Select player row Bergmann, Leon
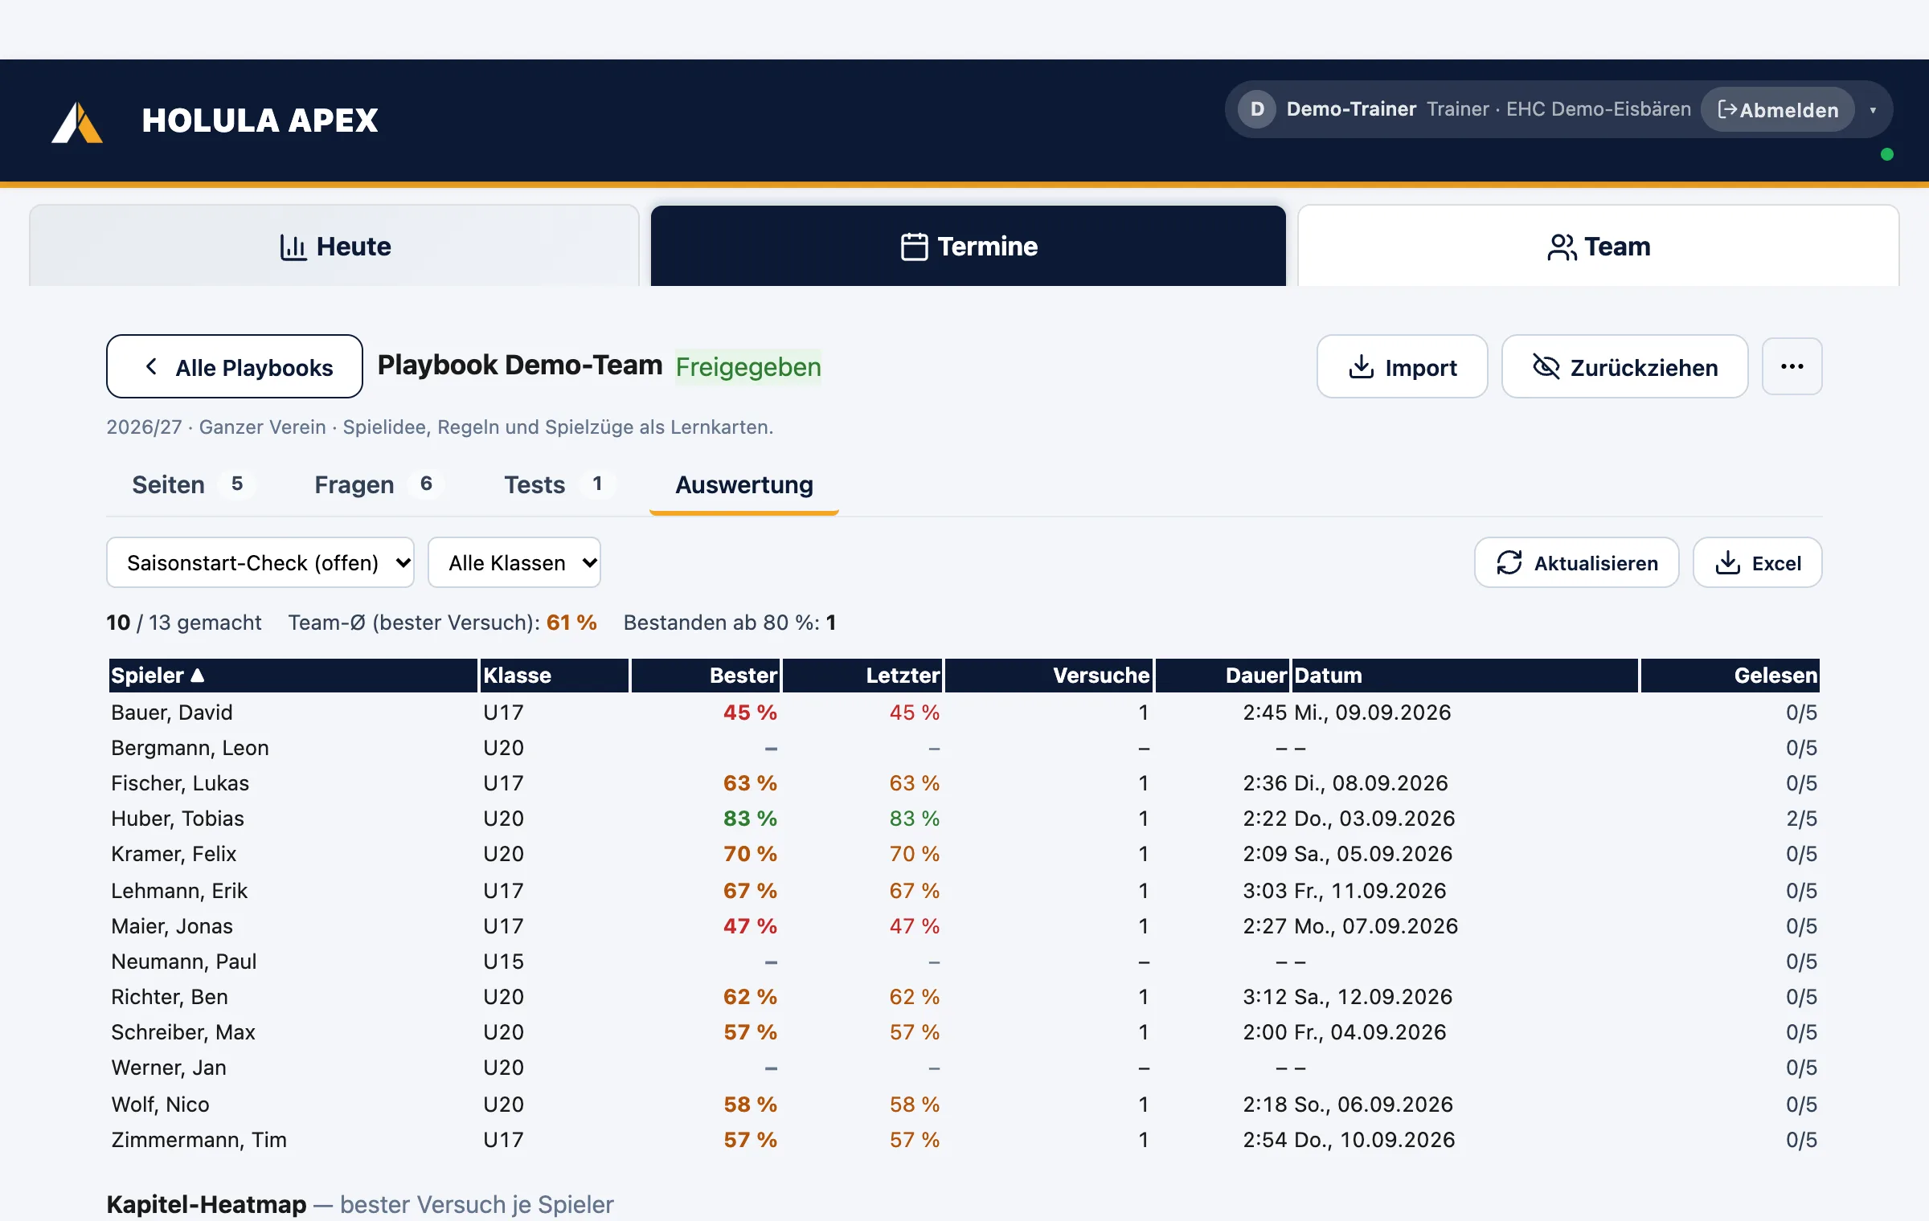 pos(964,748)
